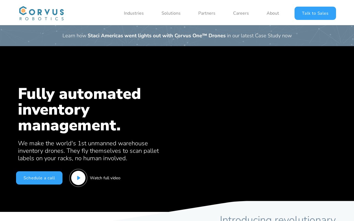354x221 pixels.
Task: Open the Partners menu item
Action: (x=207, y=13)
